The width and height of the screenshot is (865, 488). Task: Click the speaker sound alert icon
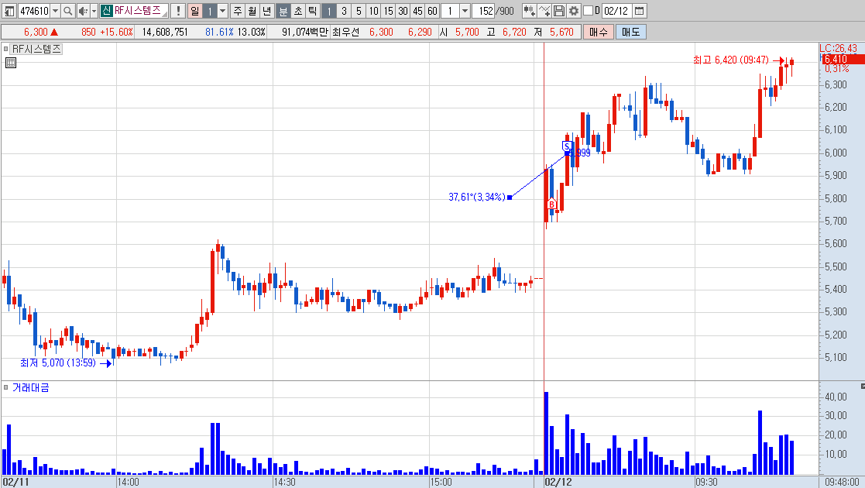pyautogui.click(x=83, y=11)
